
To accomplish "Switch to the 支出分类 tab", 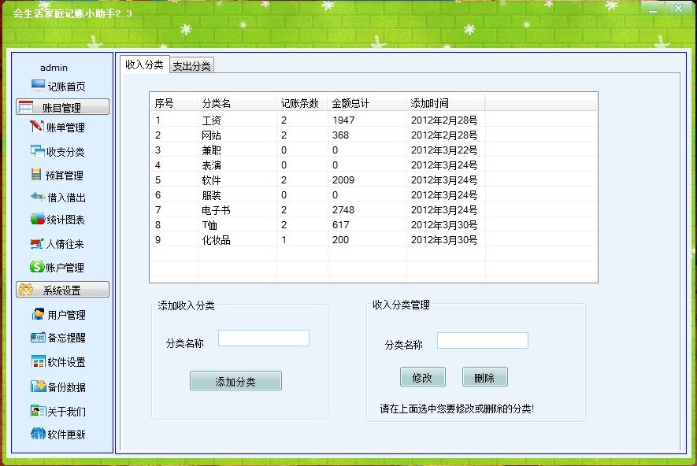I will click(191, 66).
